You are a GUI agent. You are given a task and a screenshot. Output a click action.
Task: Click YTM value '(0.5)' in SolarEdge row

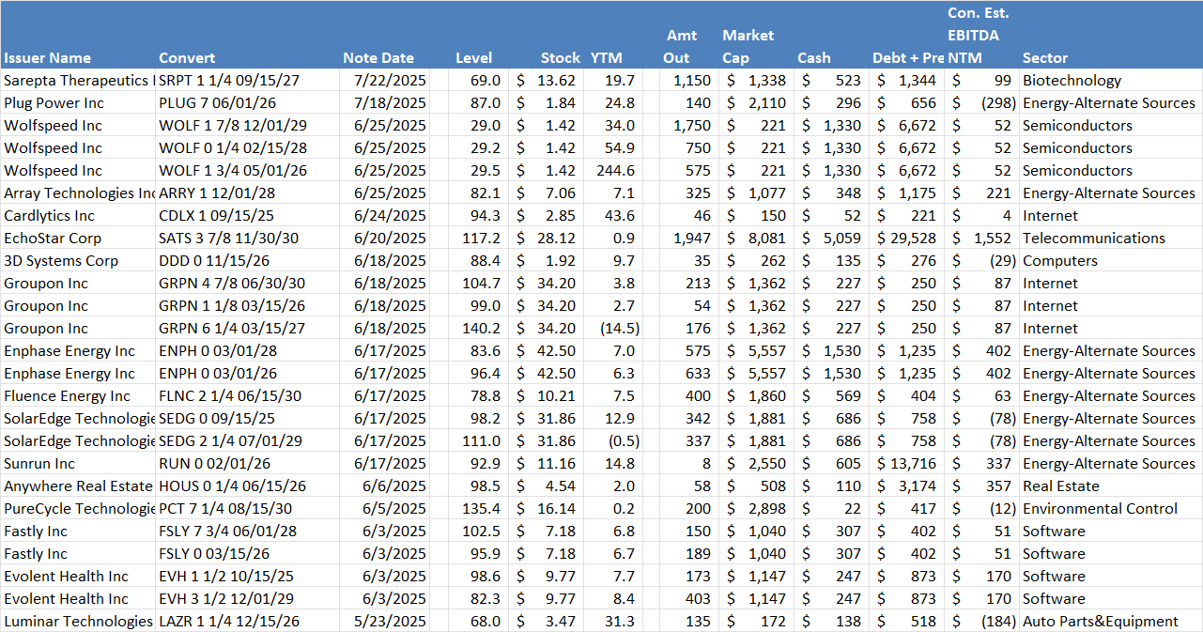coord(624,441)
